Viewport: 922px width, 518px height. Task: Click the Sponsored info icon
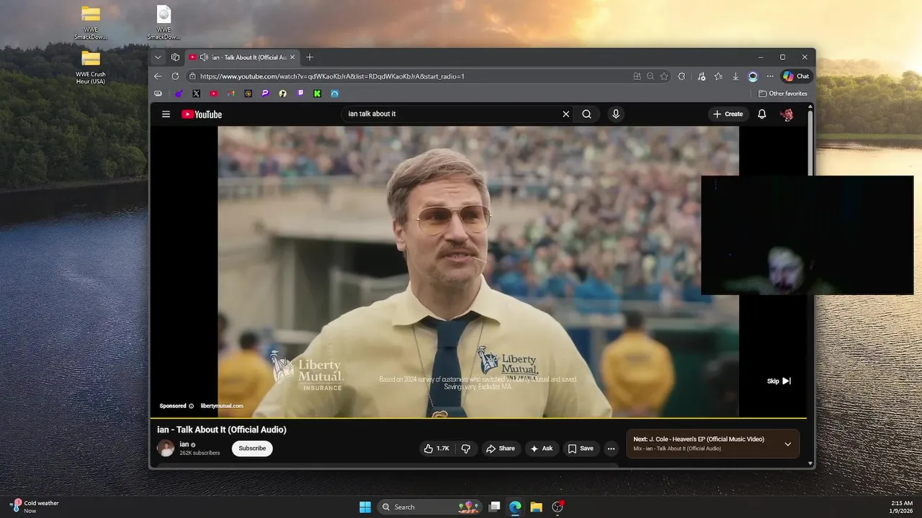[191, 406]
